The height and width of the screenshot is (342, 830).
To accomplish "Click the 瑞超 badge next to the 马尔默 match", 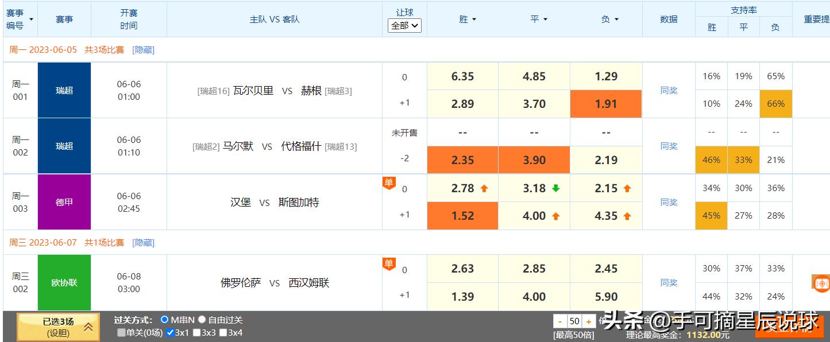I will [x=64, y=145].
